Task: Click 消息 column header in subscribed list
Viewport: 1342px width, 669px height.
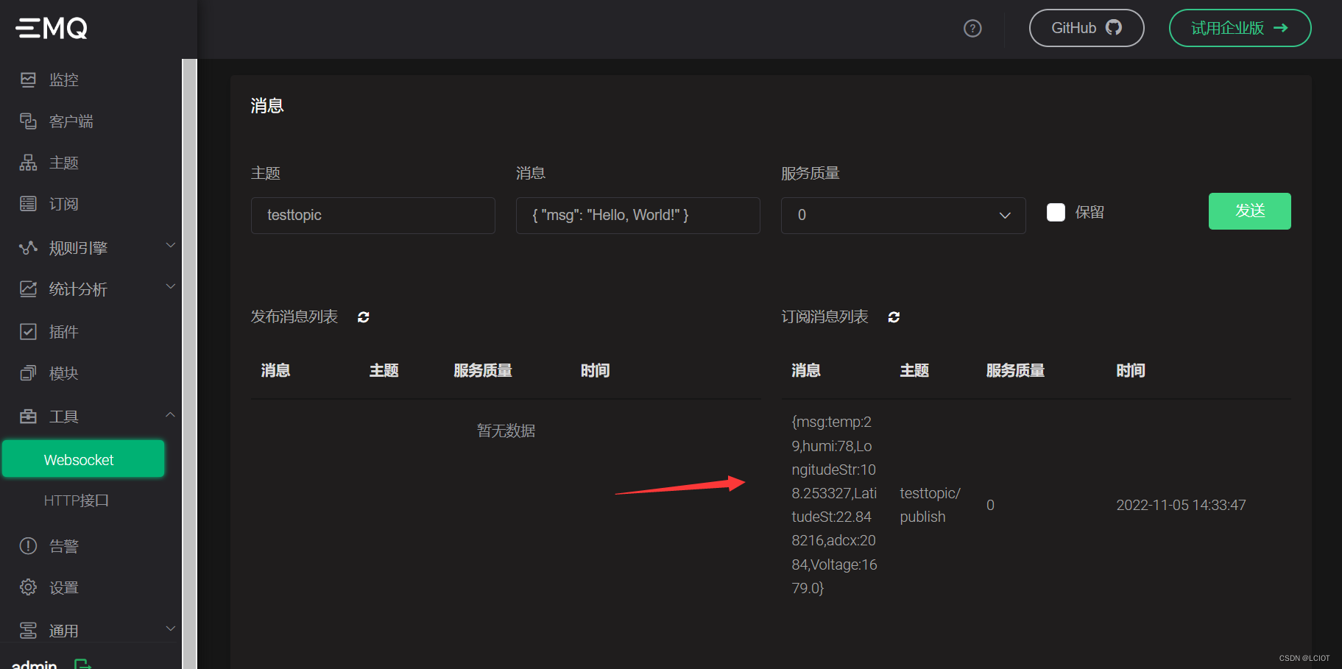Action: pos(806,370)
